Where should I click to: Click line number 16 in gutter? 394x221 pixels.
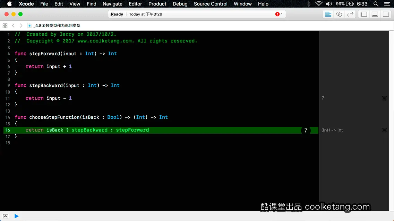(8, 130)
